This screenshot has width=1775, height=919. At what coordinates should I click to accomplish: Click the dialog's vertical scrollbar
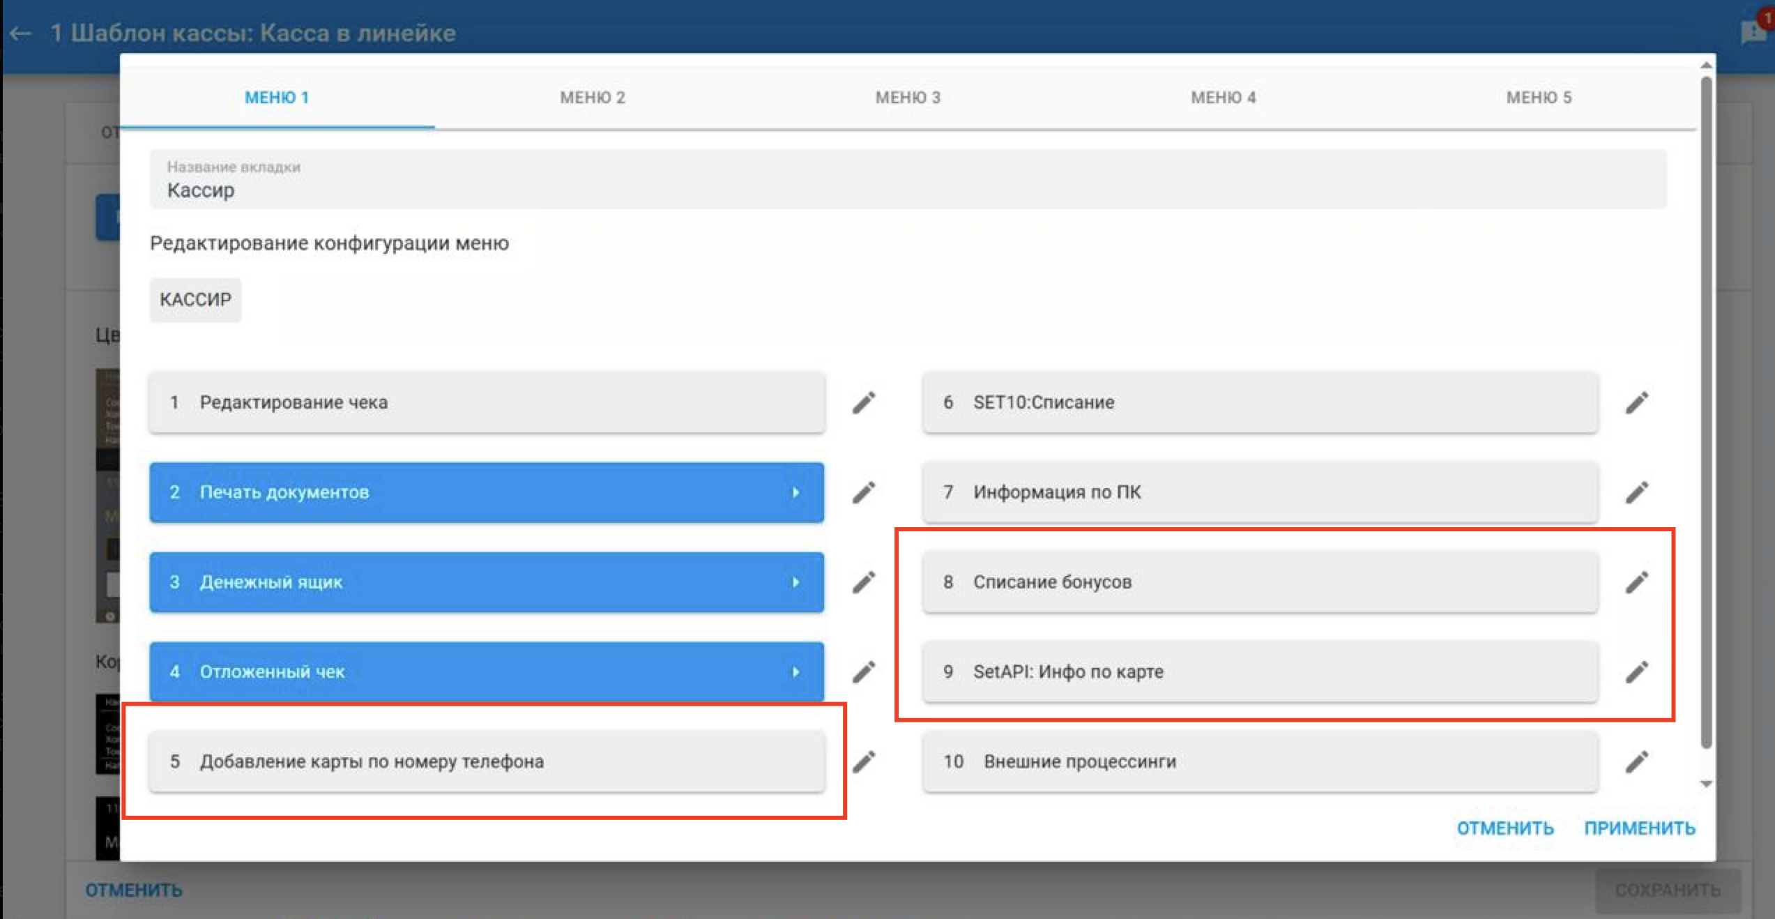(1706, 411)
